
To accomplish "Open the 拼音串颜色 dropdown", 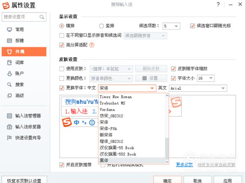I will point(111,78).
